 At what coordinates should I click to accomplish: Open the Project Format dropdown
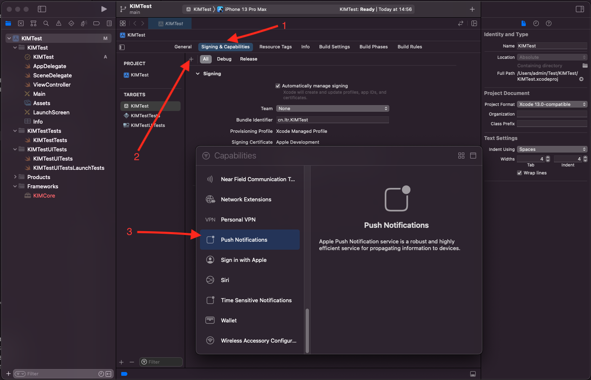pyautogui.click(x=552, y=104)
